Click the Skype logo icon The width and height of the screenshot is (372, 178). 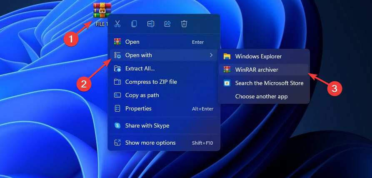(117, 125)
